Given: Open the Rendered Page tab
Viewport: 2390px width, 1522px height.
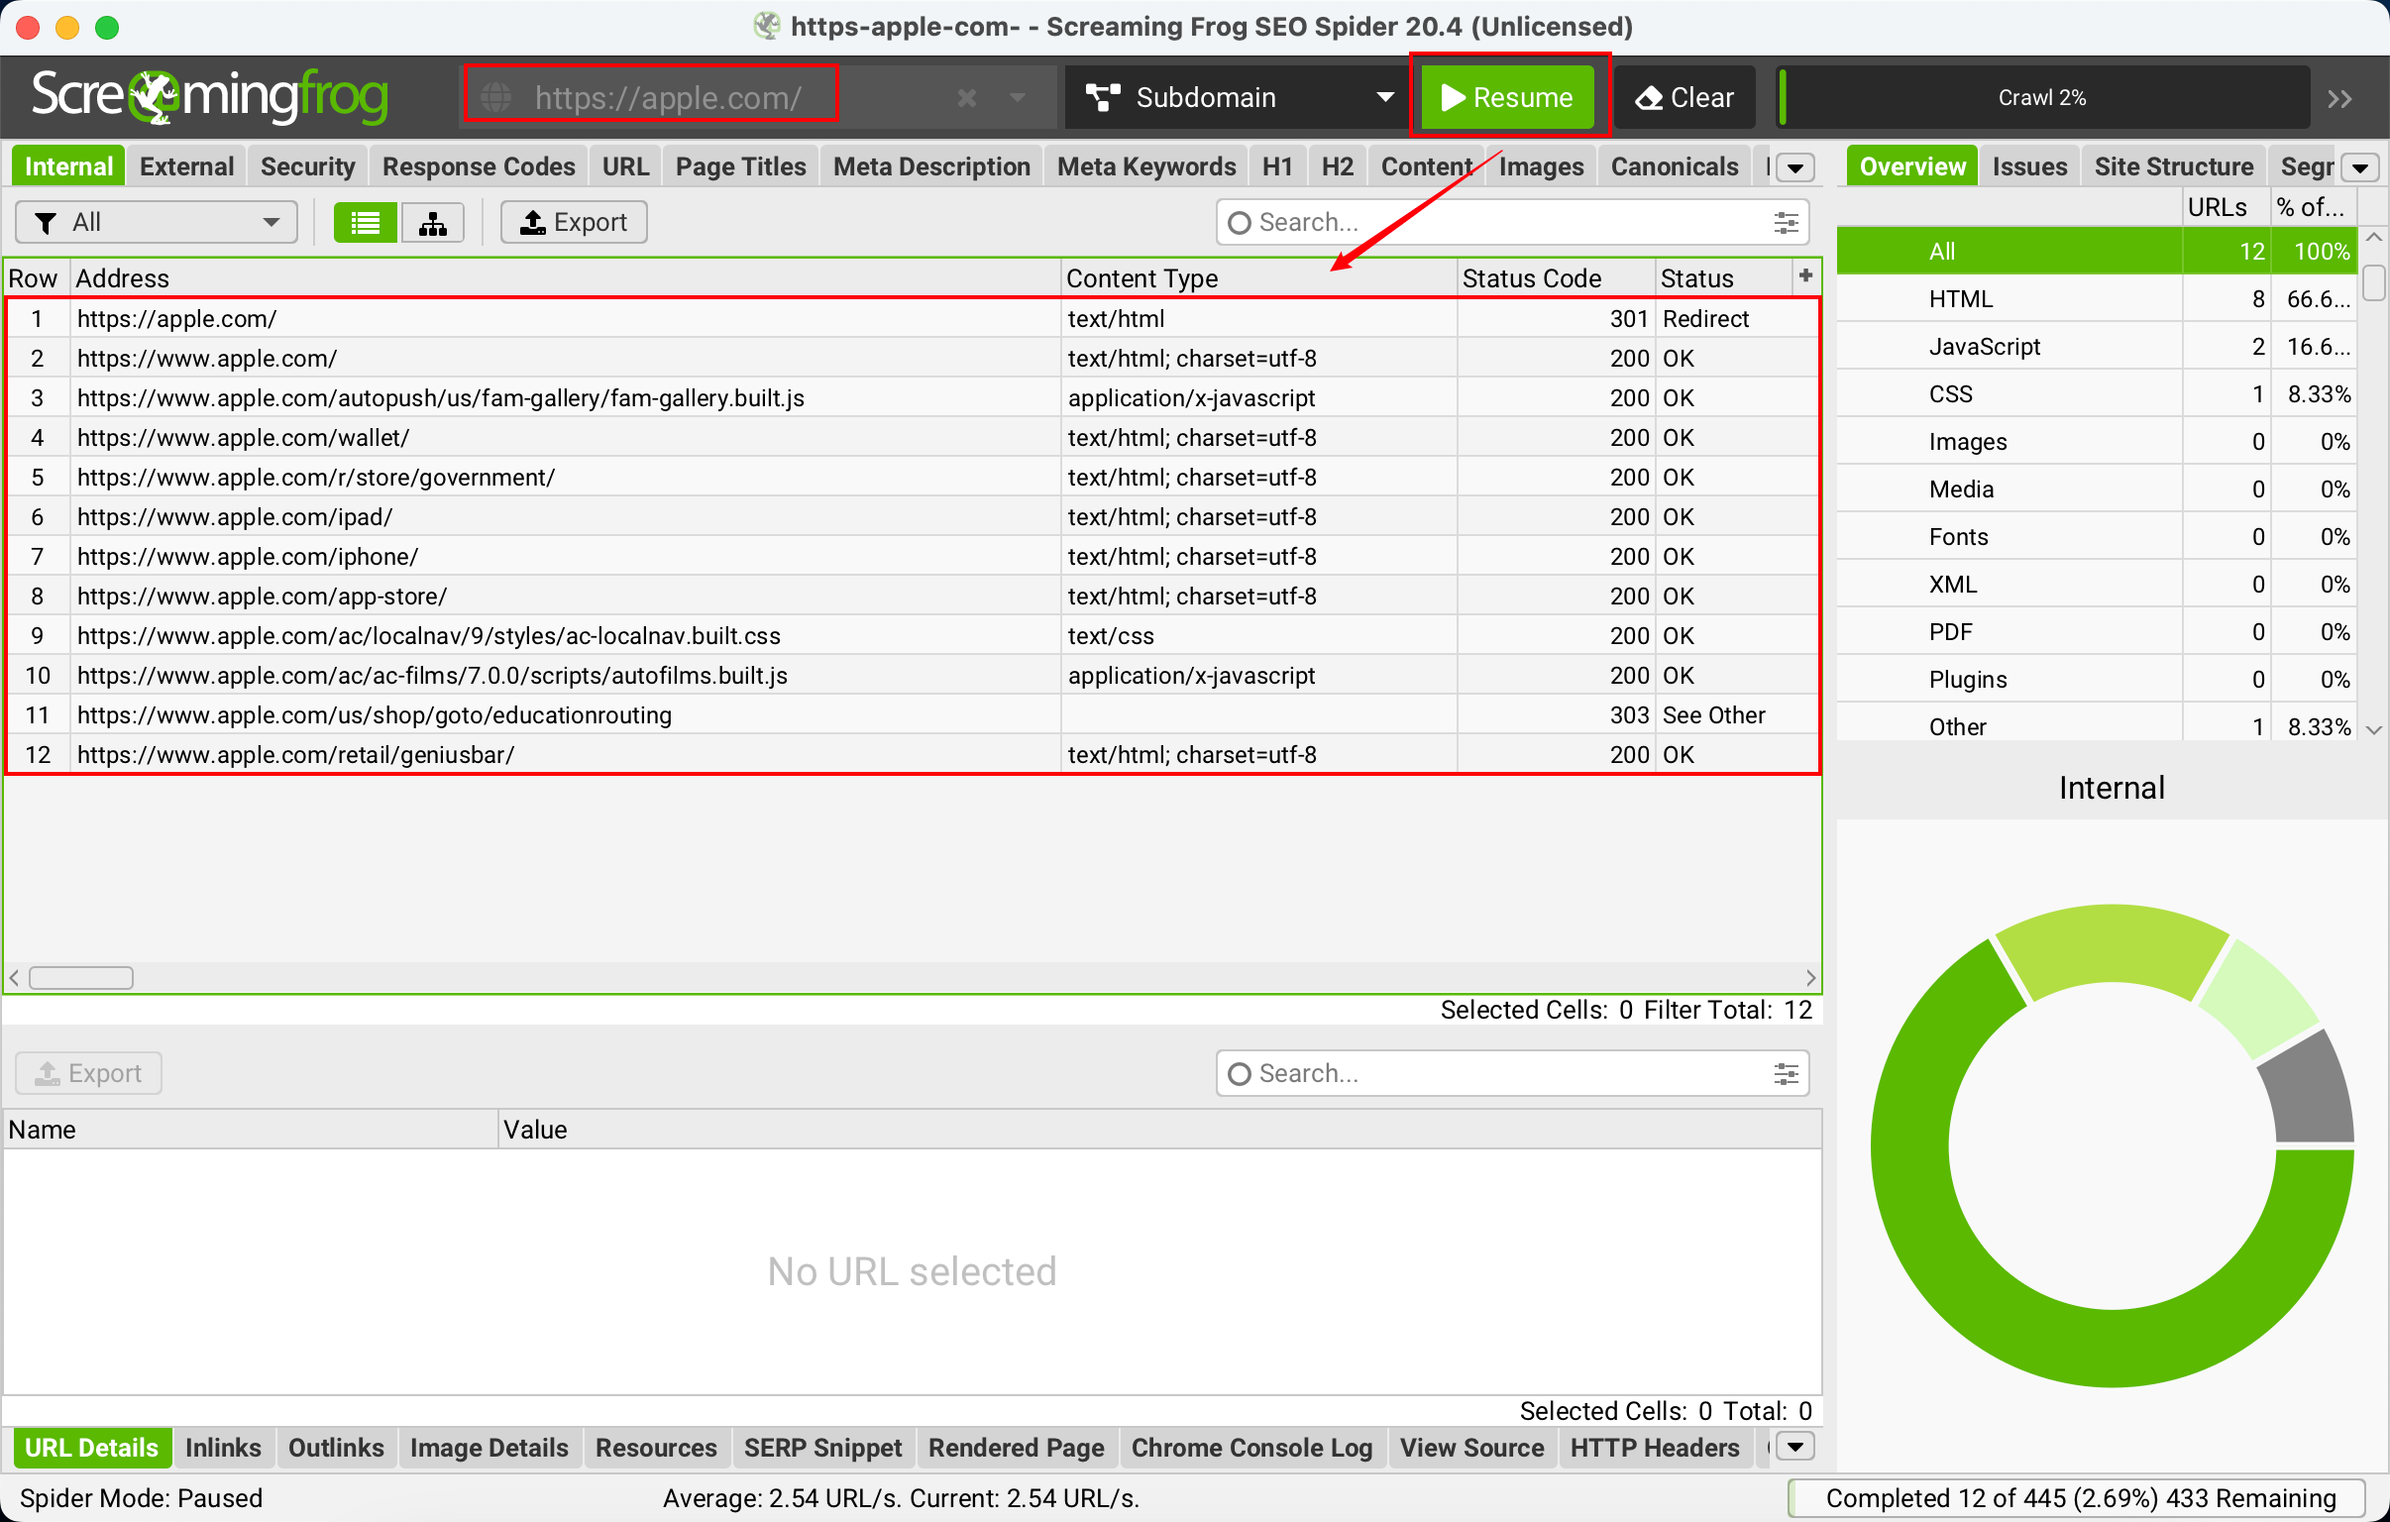Looking at the screenshot, I should pos(1016,1448).
